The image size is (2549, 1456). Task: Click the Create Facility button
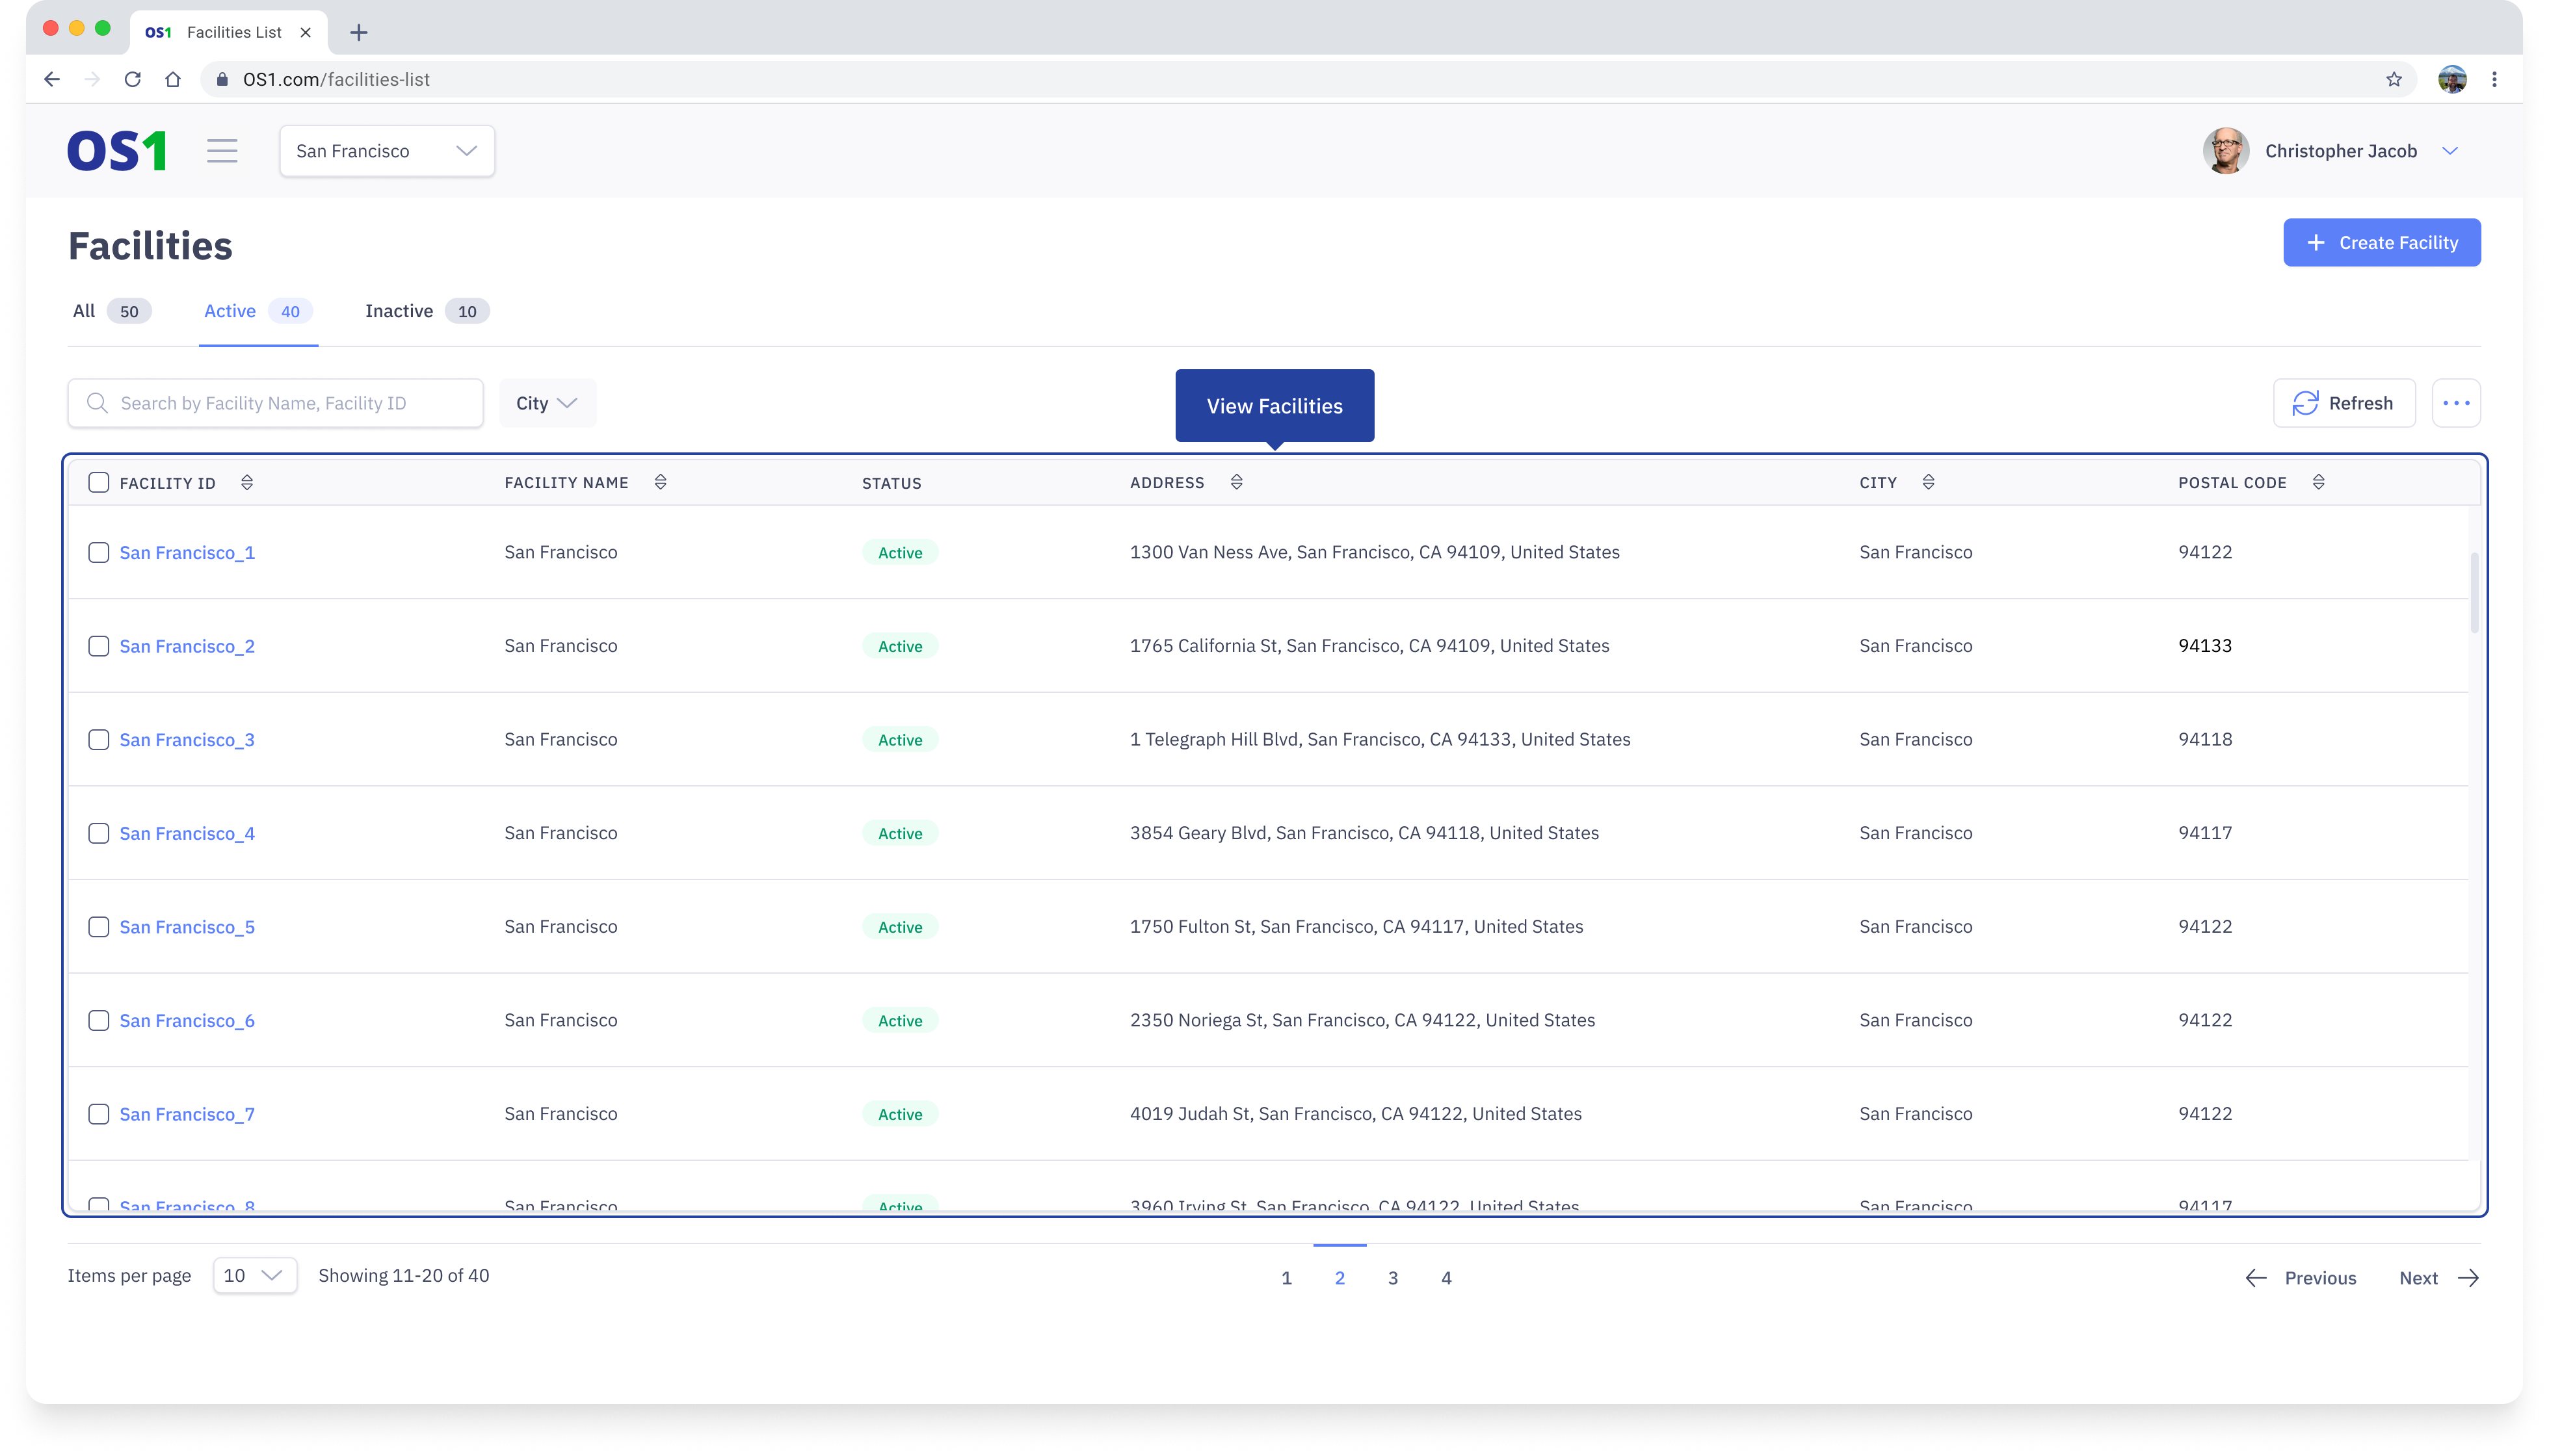tap(2381, 243)
